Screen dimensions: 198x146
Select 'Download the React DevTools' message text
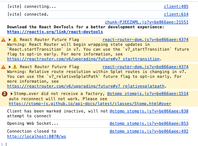(85, 27)
